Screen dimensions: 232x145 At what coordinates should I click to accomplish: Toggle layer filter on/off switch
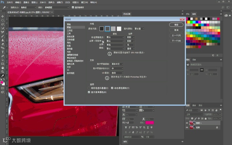click(220, 110)
